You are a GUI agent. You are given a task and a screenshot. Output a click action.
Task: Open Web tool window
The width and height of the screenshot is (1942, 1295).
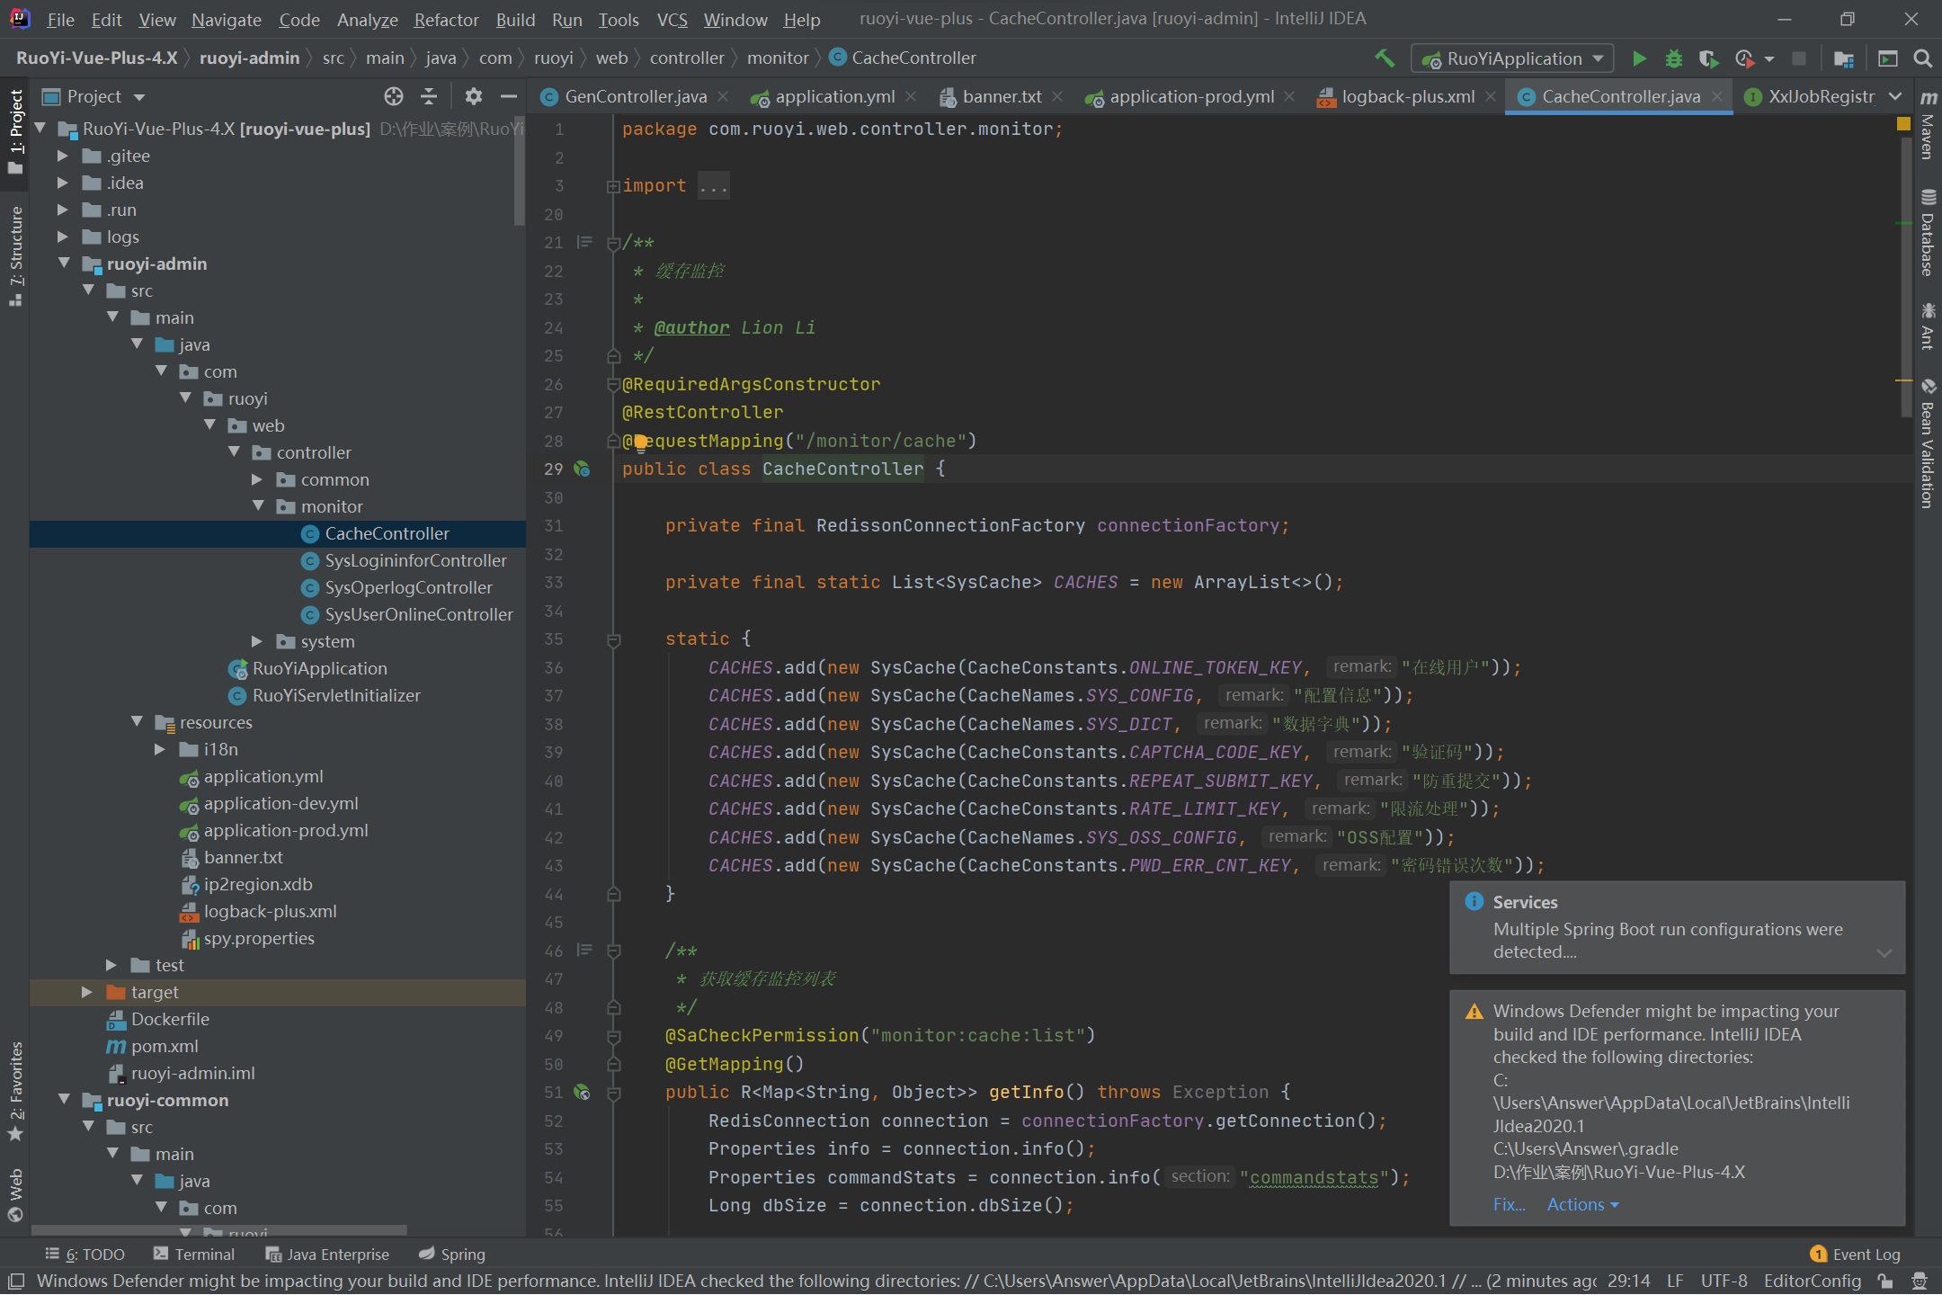pyautogui.click(x=15, y=1196)
